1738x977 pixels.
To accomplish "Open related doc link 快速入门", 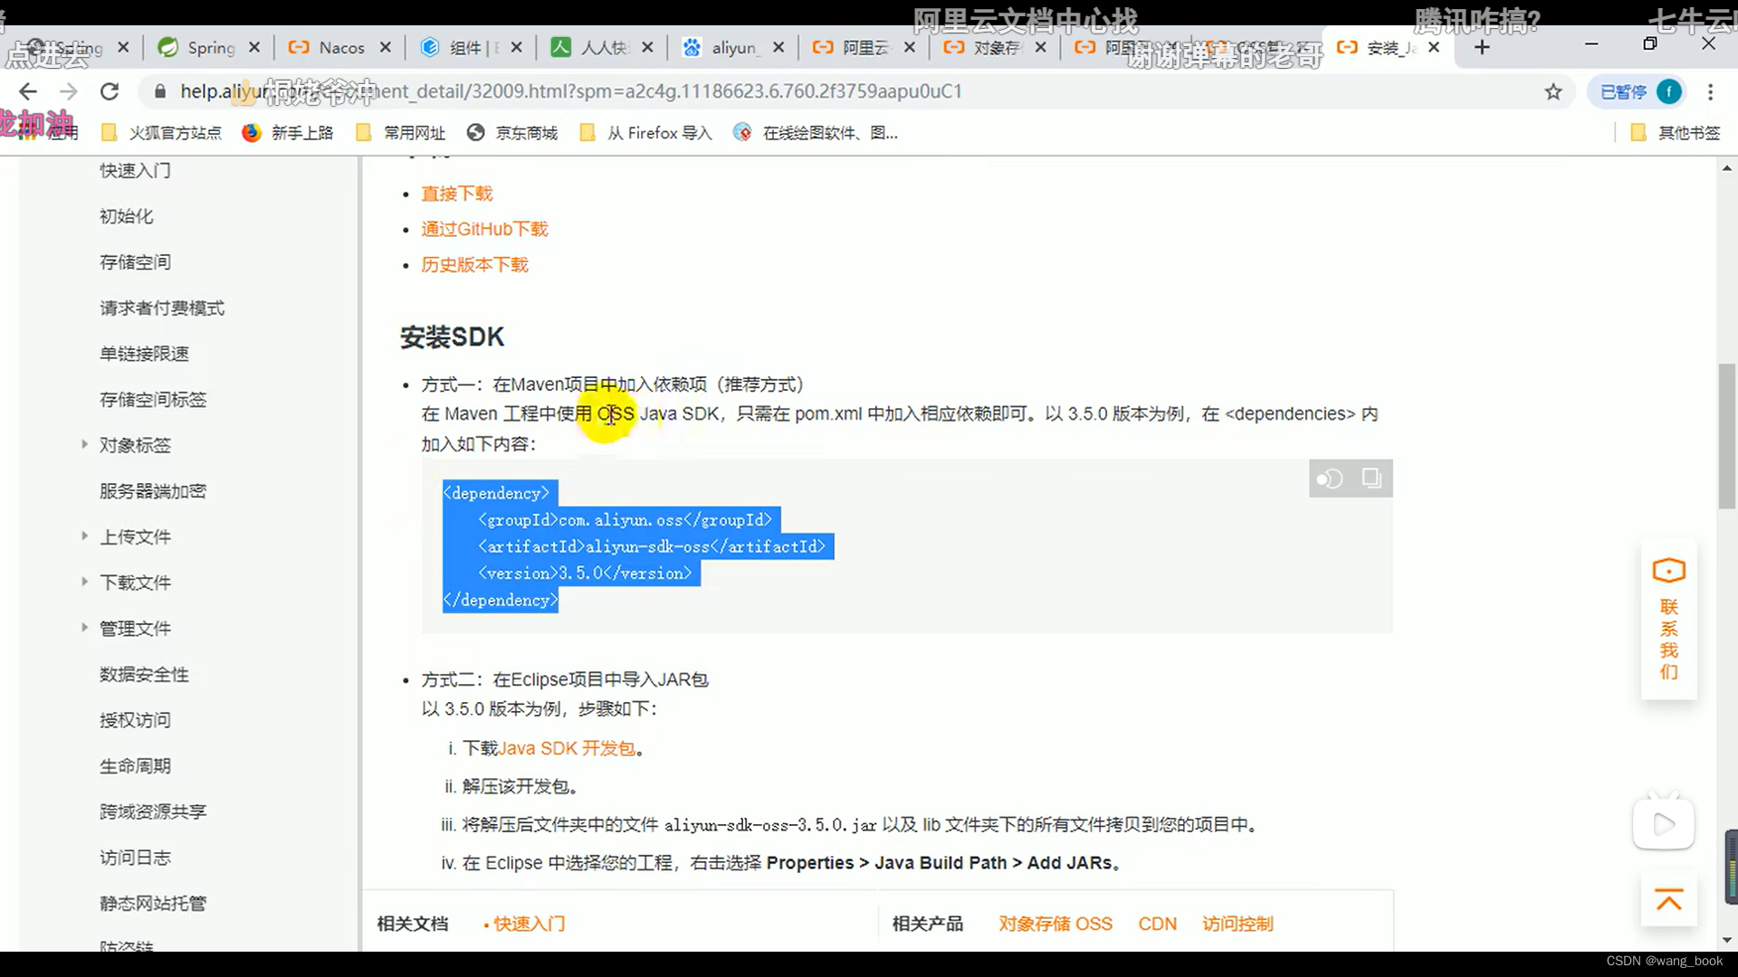I will [530, 924].
